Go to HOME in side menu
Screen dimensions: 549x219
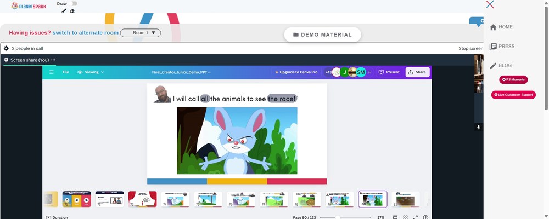pyautogui.click(x=506, y=27)
